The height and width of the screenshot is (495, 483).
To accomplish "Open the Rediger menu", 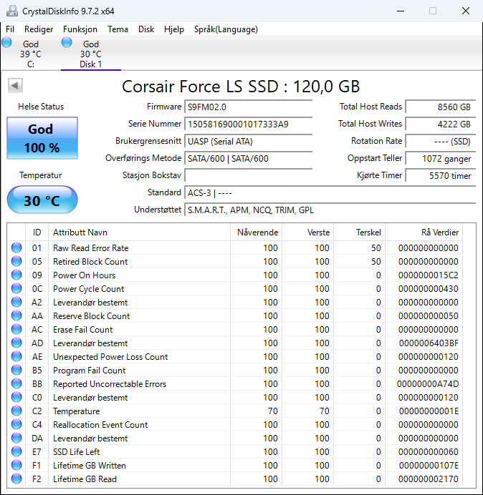I will 39,29.
